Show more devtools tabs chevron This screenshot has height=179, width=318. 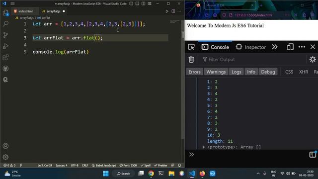[275, 47]
